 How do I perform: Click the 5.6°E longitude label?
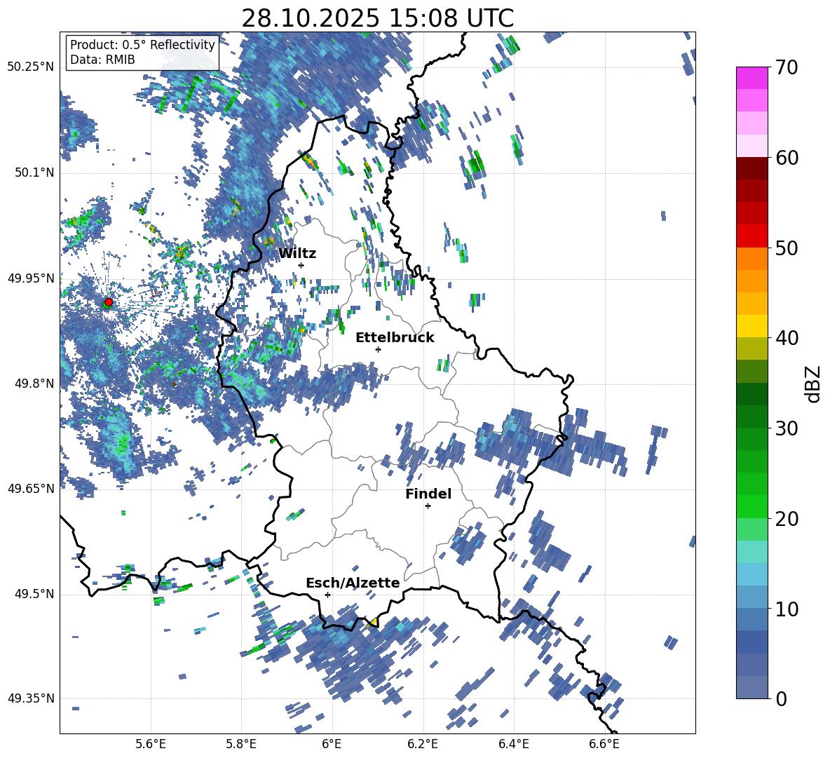(151, 744)
